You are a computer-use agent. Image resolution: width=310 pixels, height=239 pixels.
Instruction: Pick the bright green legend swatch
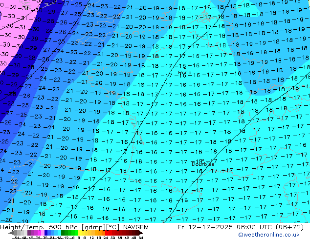tap(76, 233)
